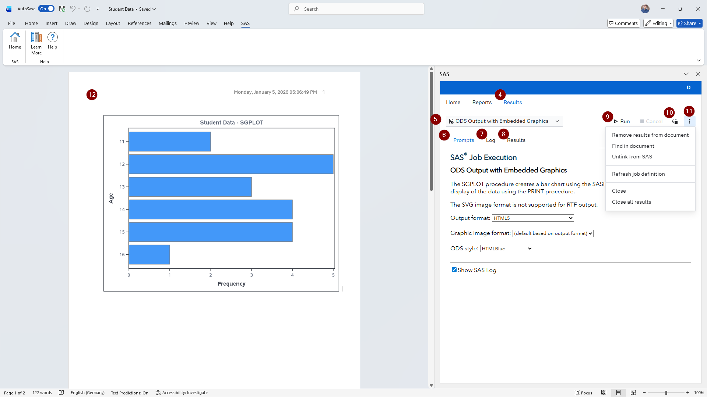Switch to Read Mode view icon
Screen dimensions: 707x397
[604, 393]
